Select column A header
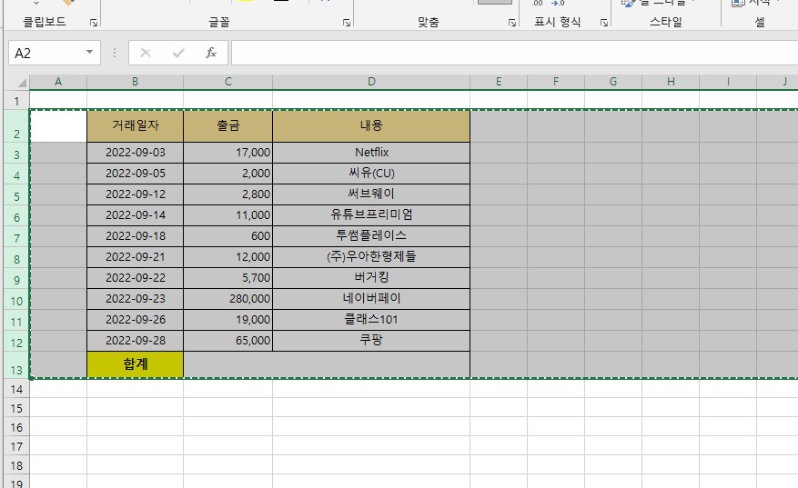798x488 pixels. point(58,82)
